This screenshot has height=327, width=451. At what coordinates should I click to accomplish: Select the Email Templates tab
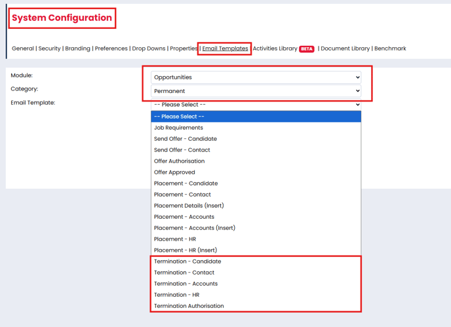click(x=225, y=48)
